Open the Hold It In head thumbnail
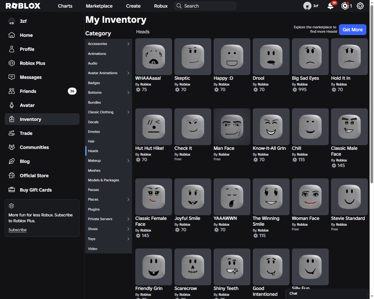The width and height of the screenshot is (374, 299). tap(349, 57)
